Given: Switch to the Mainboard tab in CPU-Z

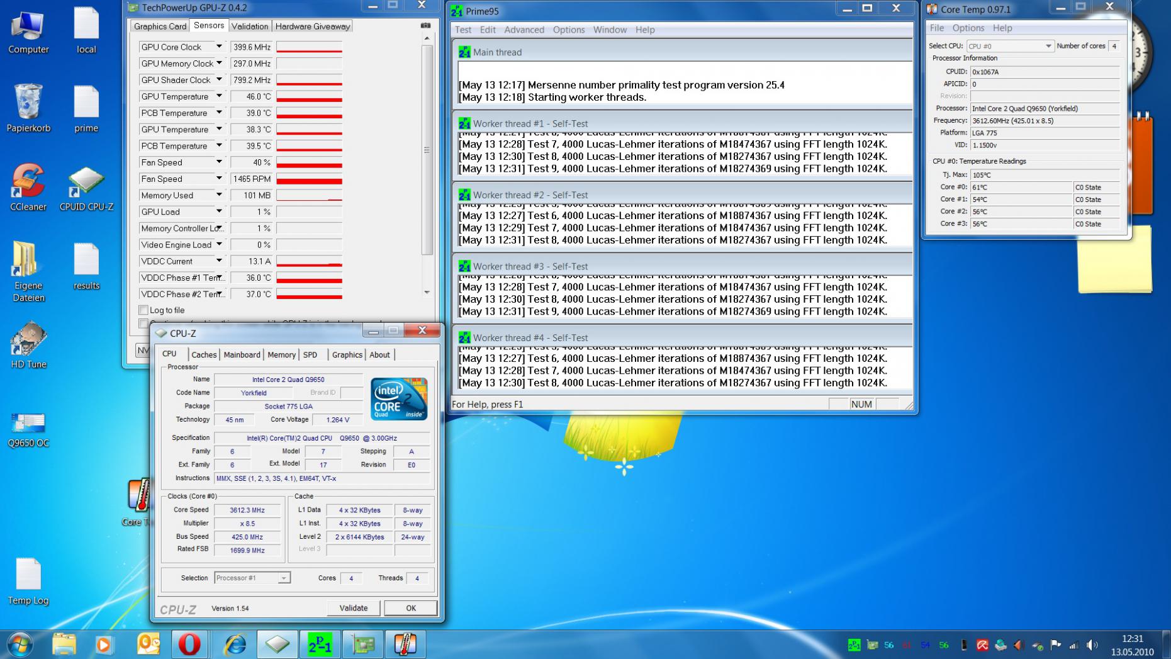Looking at the screenshot, I should [x=242, y=355].
